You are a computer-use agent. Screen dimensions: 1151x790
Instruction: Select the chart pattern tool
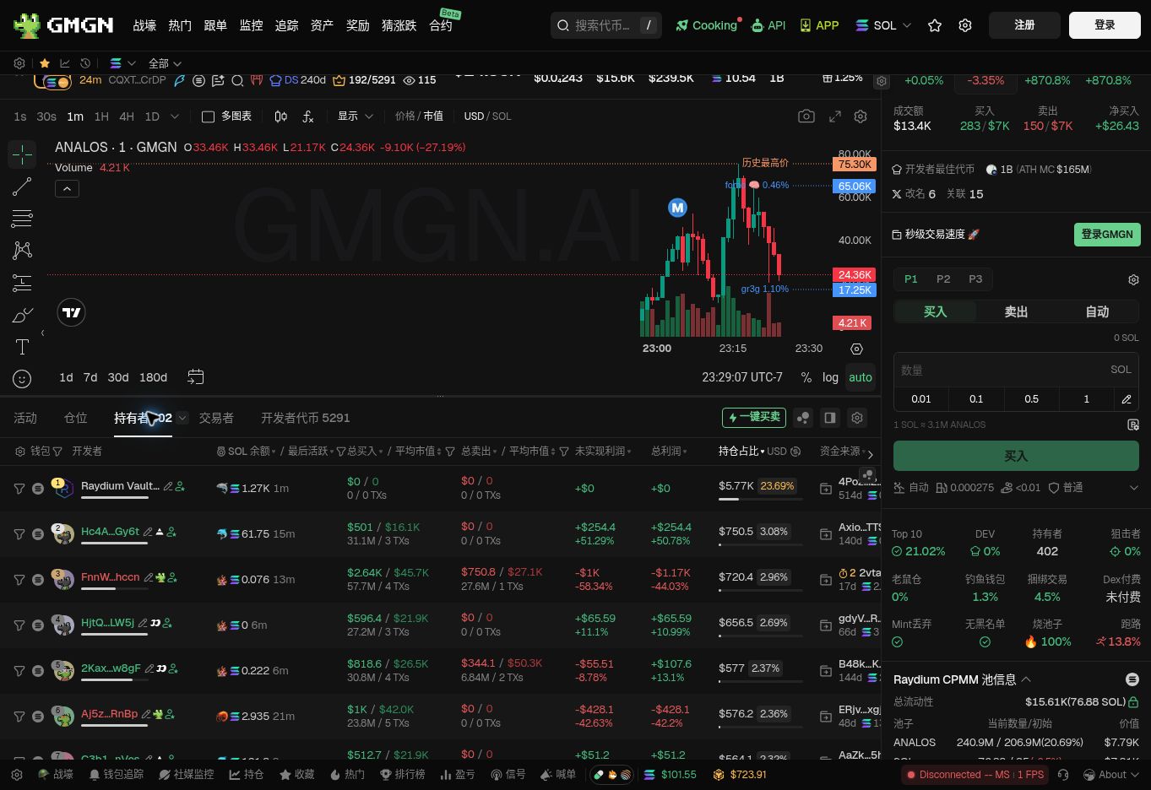(22, 250)
